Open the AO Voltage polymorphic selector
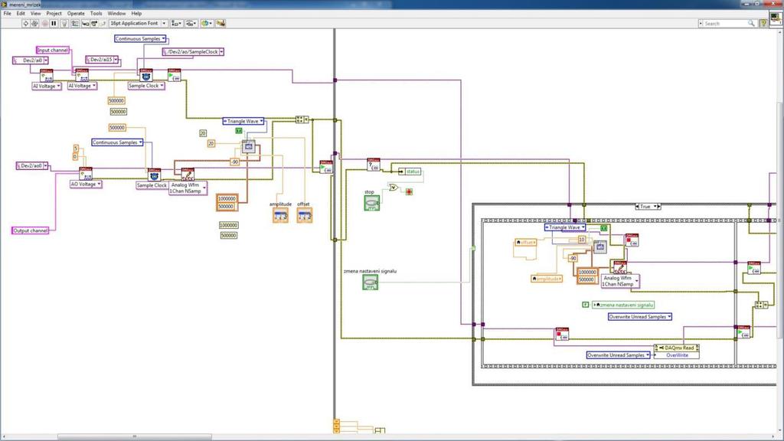Viewport: 784px width, 441px height. [x=86, y=184]
